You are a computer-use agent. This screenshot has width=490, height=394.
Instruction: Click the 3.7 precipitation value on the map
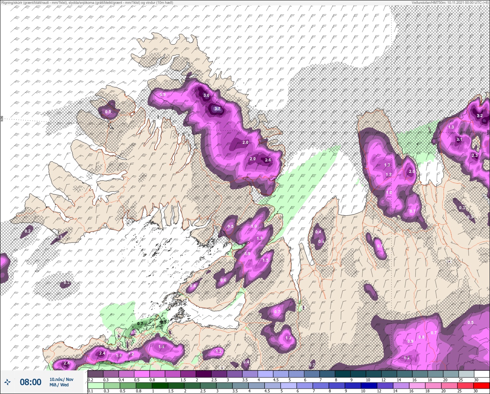(217, 109)
